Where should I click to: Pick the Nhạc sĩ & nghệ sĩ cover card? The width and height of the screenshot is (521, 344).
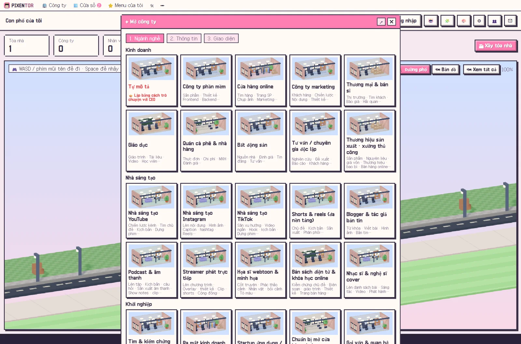[370, 270]
